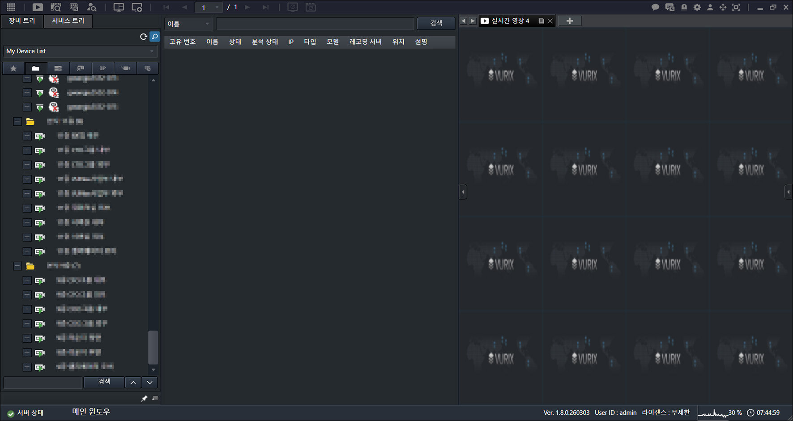This screenshot has width=793, height=421.
Task: Click the 검색 button next to the top search field
Action: pyautogui.click(x=436, y=23)
